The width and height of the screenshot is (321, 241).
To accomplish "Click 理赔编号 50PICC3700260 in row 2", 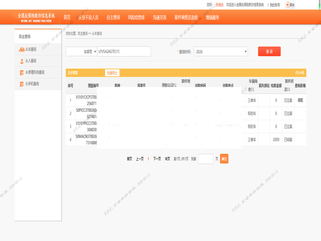I will click(x=86, y=113).
